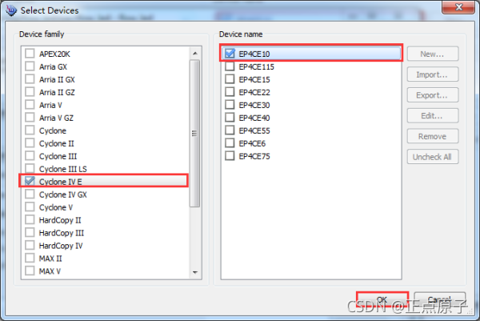The image size is (480, 321).
Task: Click the Export... button
Action: click(433, 95)
